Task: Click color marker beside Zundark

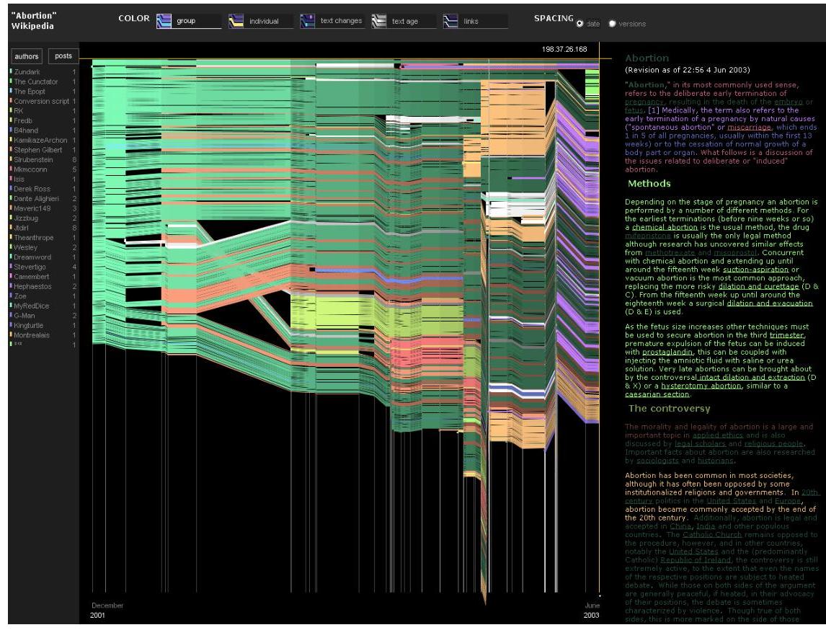Action: click(x=11, y=72)
